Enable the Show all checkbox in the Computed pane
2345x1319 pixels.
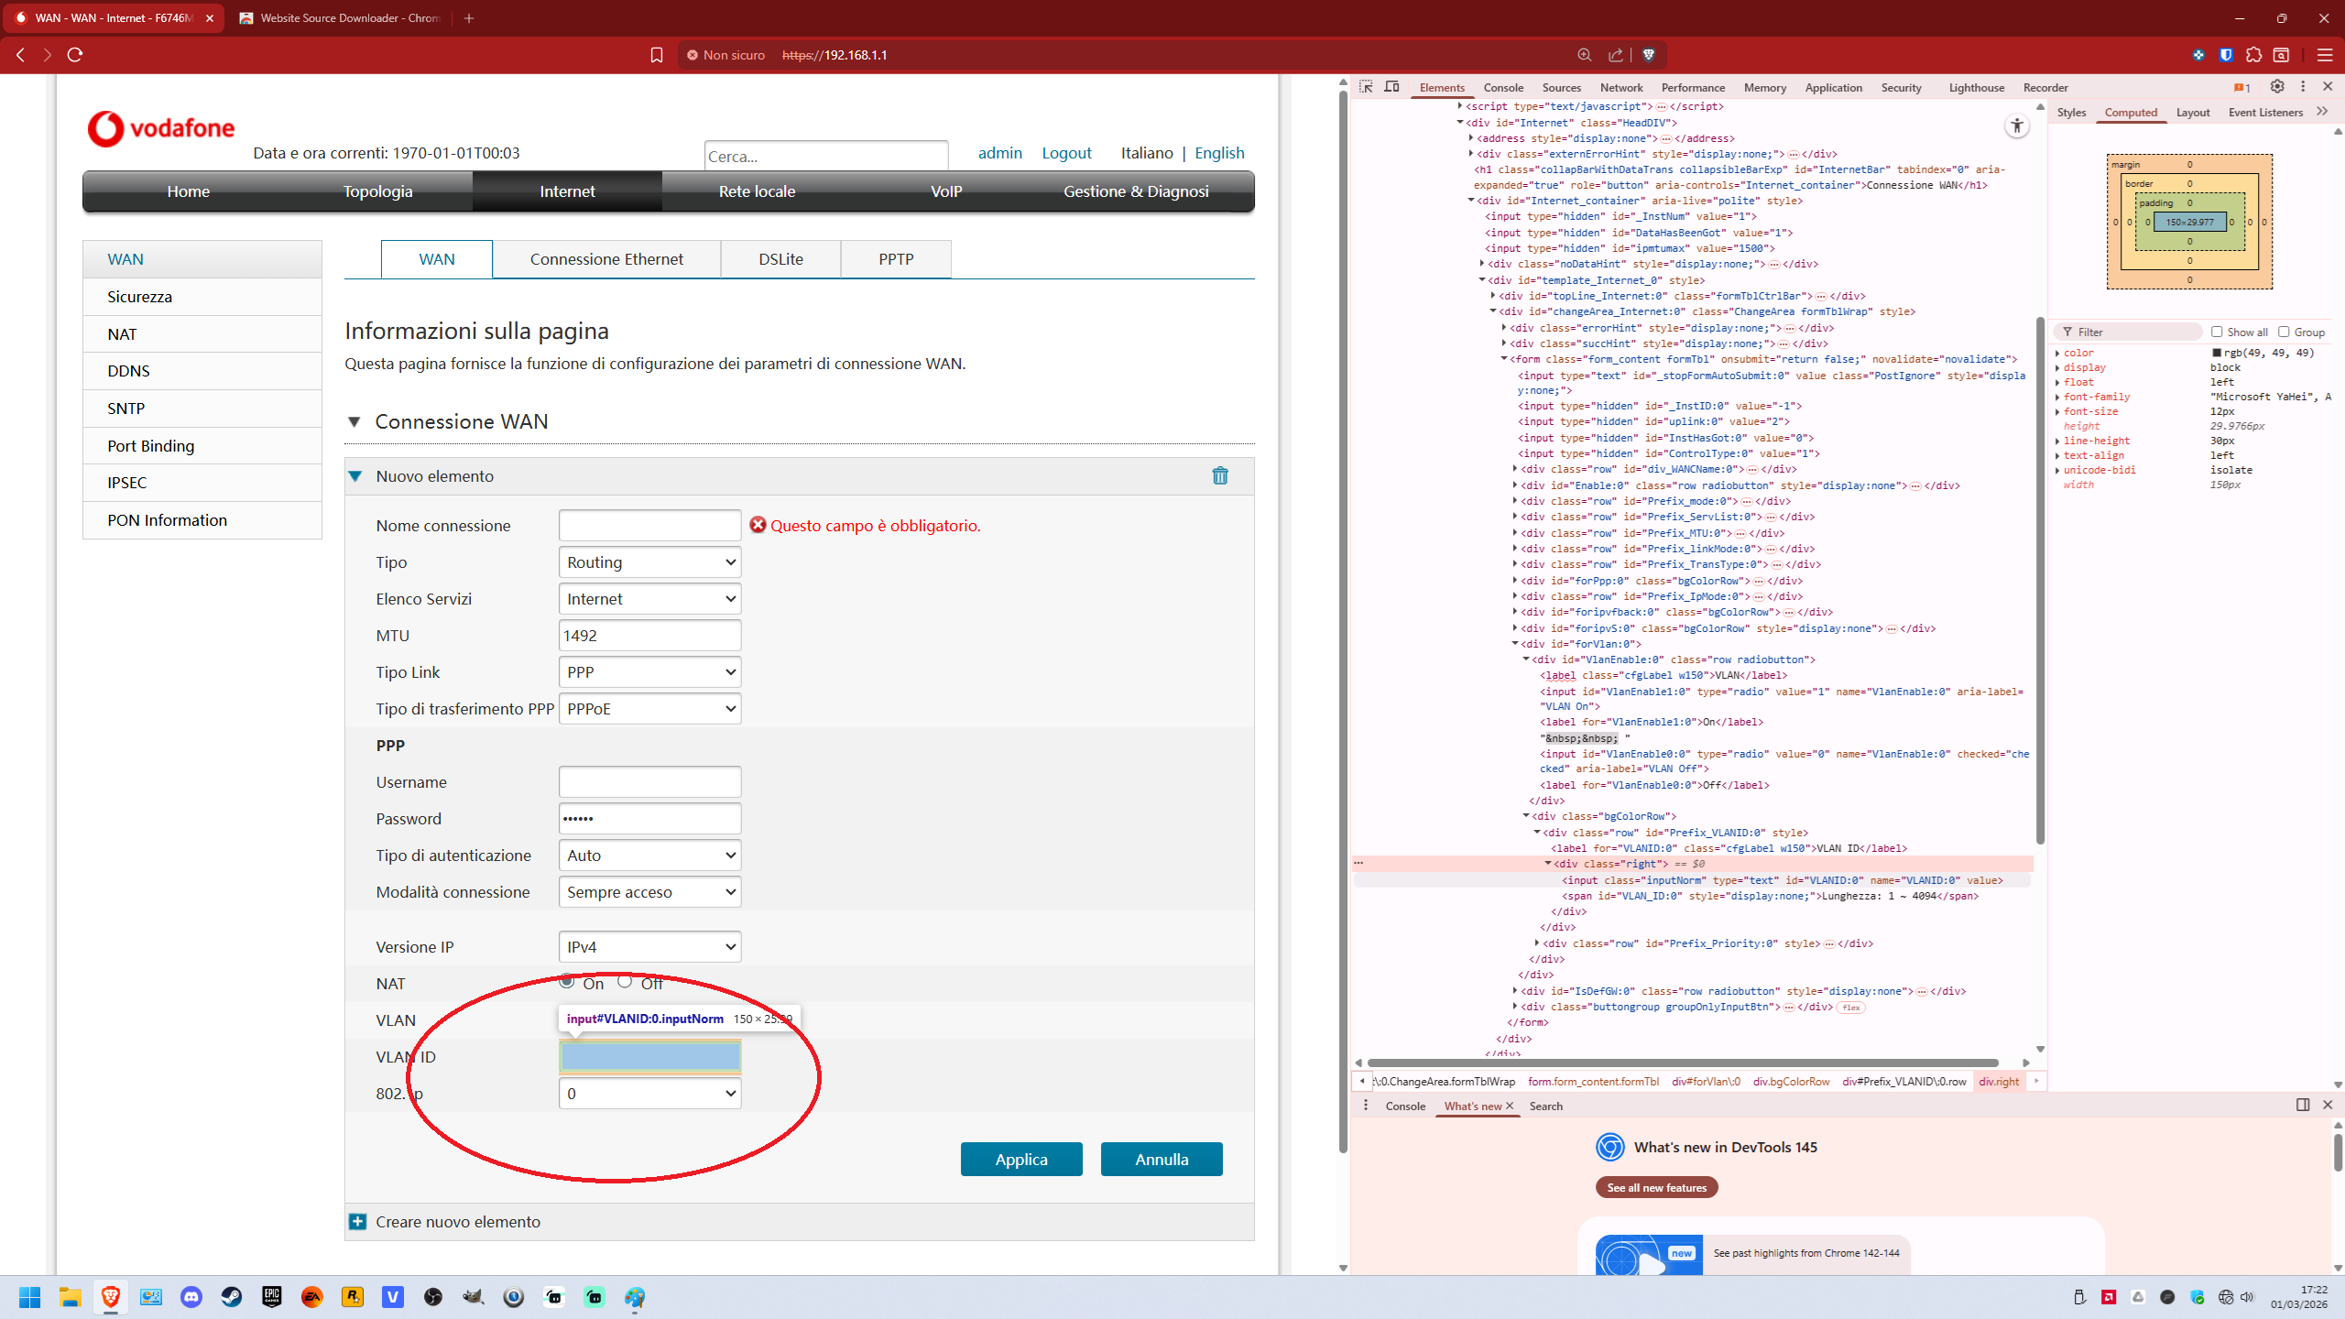(x=2217, y=332)
